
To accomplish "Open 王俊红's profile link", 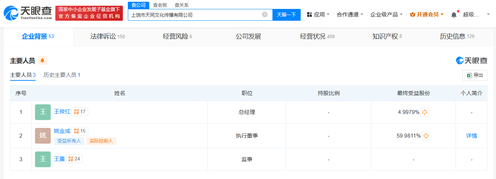I will 62,112.
